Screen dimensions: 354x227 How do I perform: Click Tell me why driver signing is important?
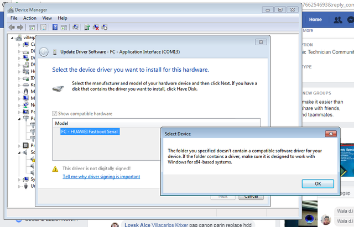click(x=101, y=177)
